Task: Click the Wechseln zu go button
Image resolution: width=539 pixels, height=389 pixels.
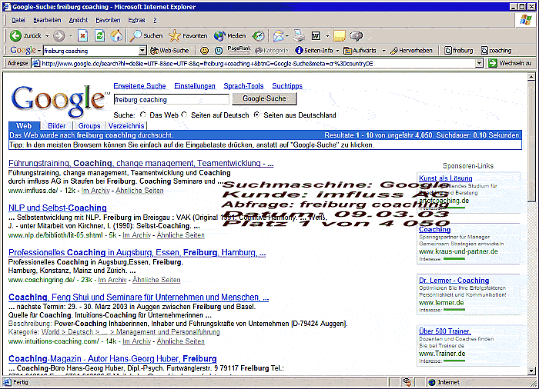Action: (x=510, y=63)
